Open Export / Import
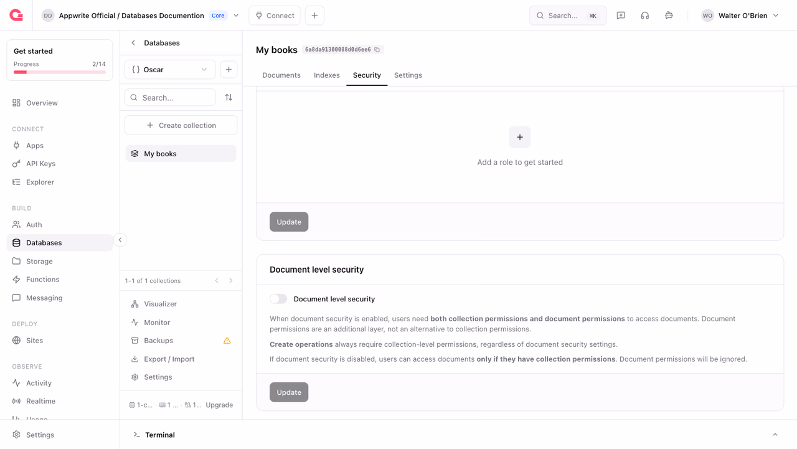This screenshot has width=797, height=449. (181, 359)
